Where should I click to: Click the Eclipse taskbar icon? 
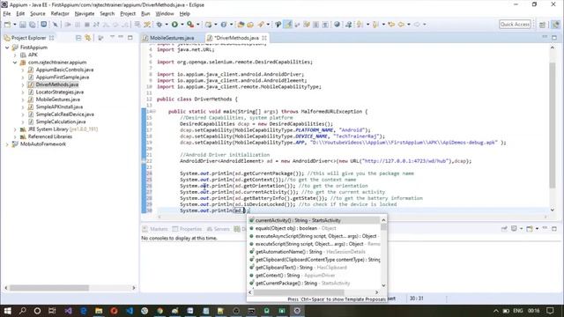coord(297,311)
